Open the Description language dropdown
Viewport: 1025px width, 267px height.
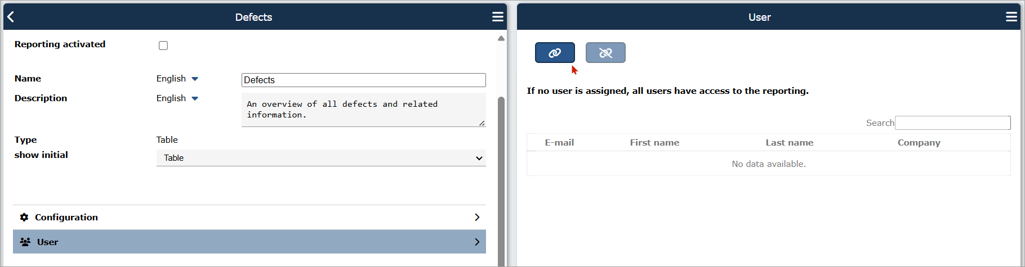177,98
